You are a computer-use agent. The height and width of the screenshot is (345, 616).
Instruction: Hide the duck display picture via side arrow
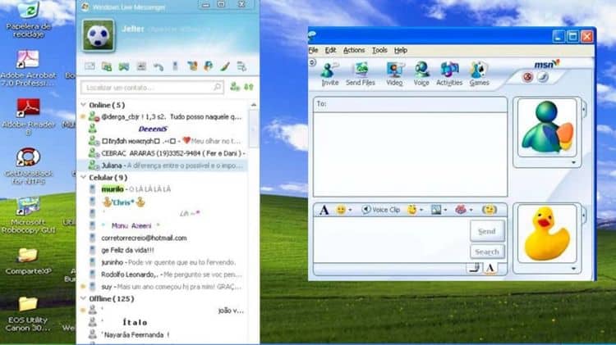click(x=584, y=216)
